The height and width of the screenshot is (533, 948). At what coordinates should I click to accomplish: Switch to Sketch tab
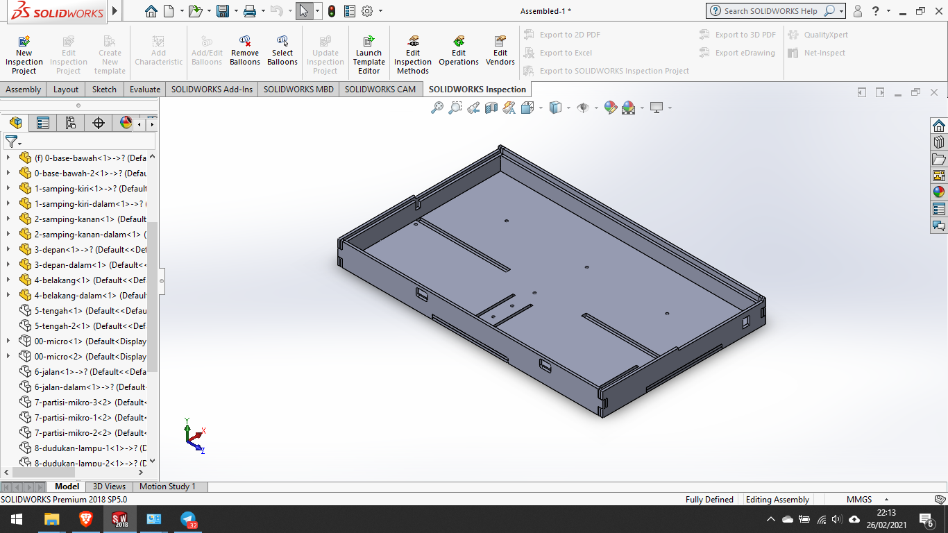104,89
